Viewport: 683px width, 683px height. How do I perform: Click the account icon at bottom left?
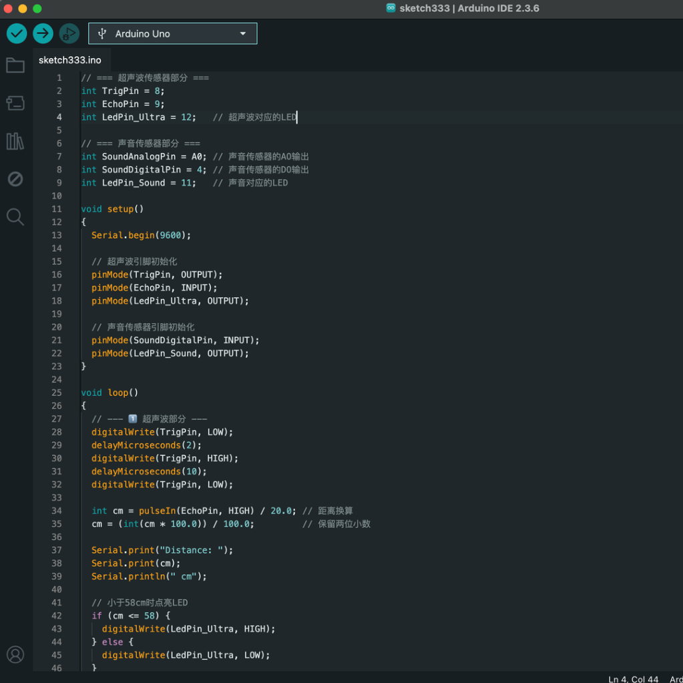(15, 654)
